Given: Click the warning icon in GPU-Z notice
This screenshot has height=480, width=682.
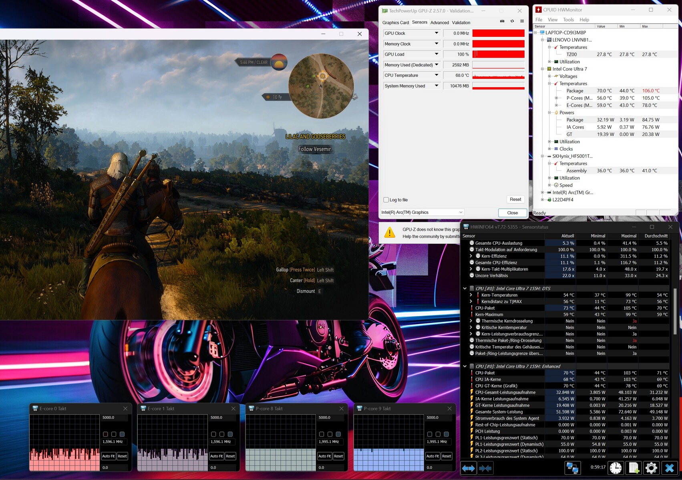Looking at the screenshot, I should click(390, 232).
